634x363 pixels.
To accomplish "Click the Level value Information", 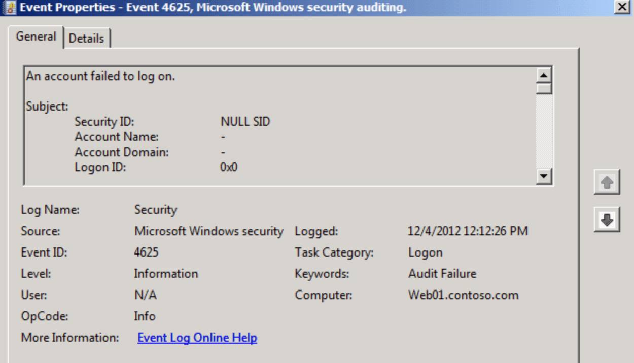I will [166, 274].
